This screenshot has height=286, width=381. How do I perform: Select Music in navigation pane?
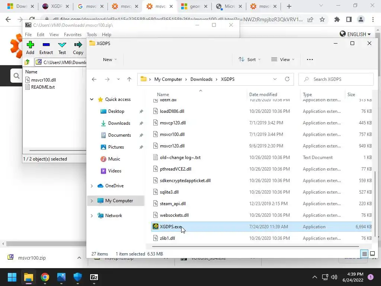point(114,159)
